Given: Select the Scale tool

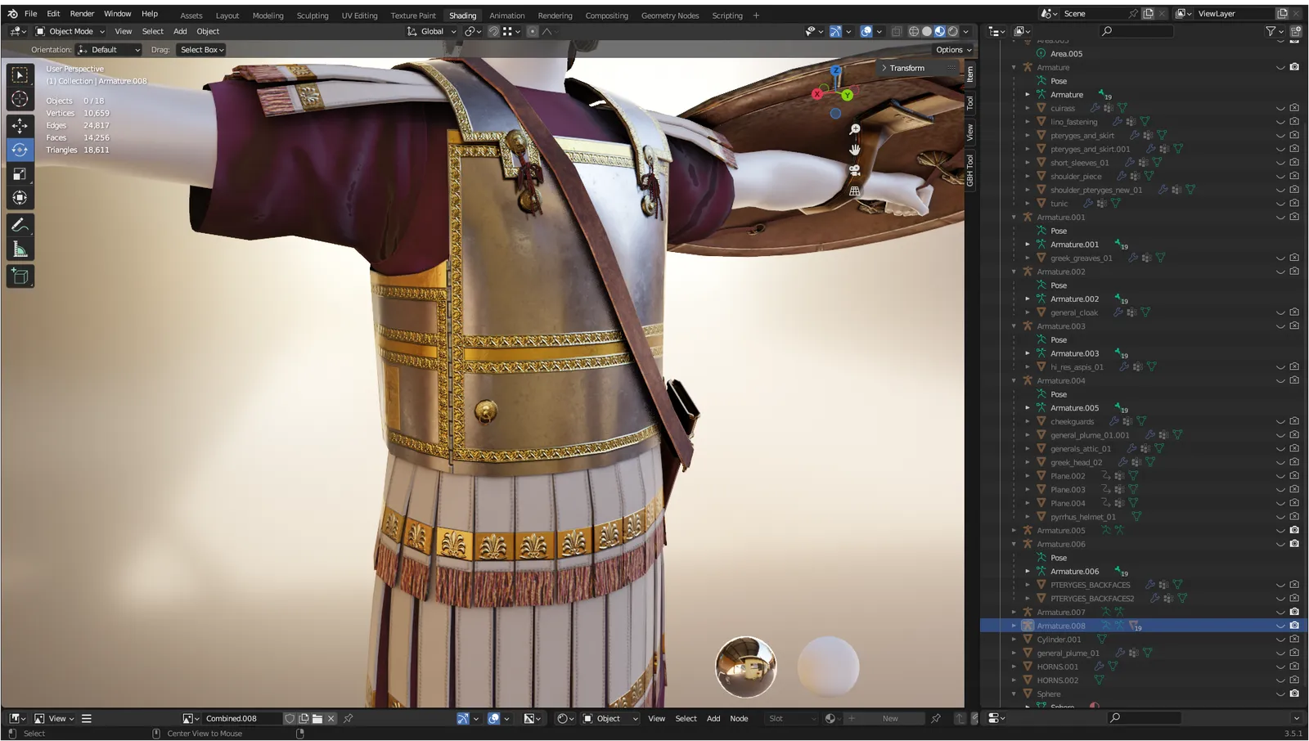Looking at the screenshot, I should point(20,173).
